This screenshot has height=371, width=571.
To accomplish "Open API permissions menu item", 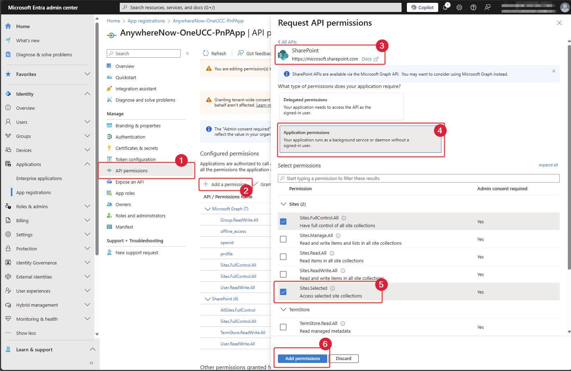I will click(146, 171).
